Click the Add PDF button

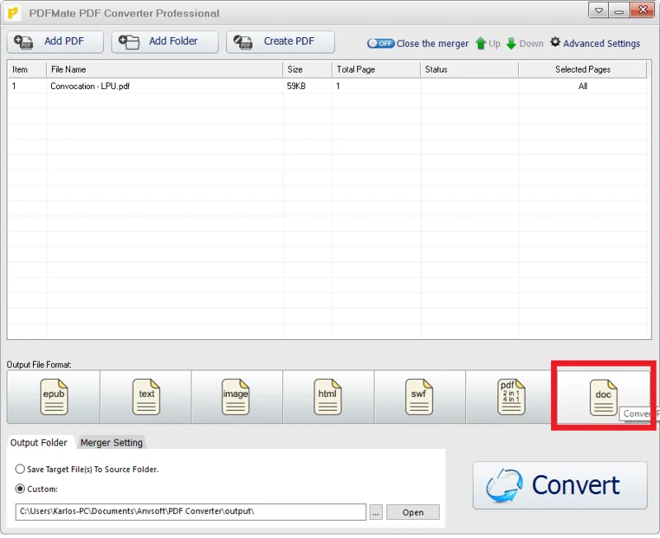[x=55, y=42]
